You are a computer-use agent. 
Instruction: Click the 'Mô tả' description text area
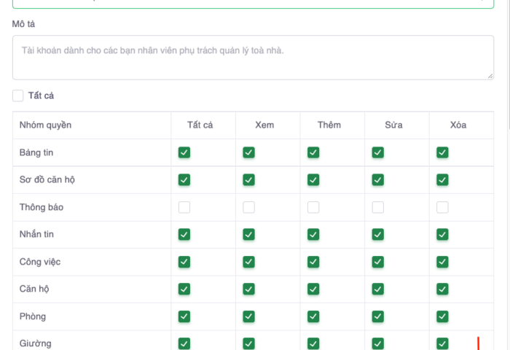[253, 58]
